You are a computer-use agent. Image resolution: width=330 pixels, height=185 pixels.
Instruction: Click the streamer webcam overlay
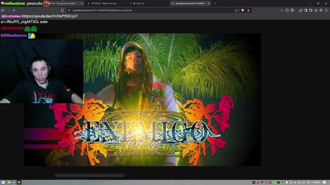coord(42,71)
